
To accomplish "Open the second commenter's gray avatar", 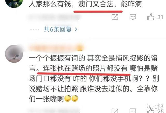I will [x=14, y=54].
